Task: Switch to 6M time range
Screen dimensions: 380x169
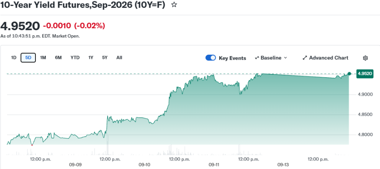Action: point(58,58)
